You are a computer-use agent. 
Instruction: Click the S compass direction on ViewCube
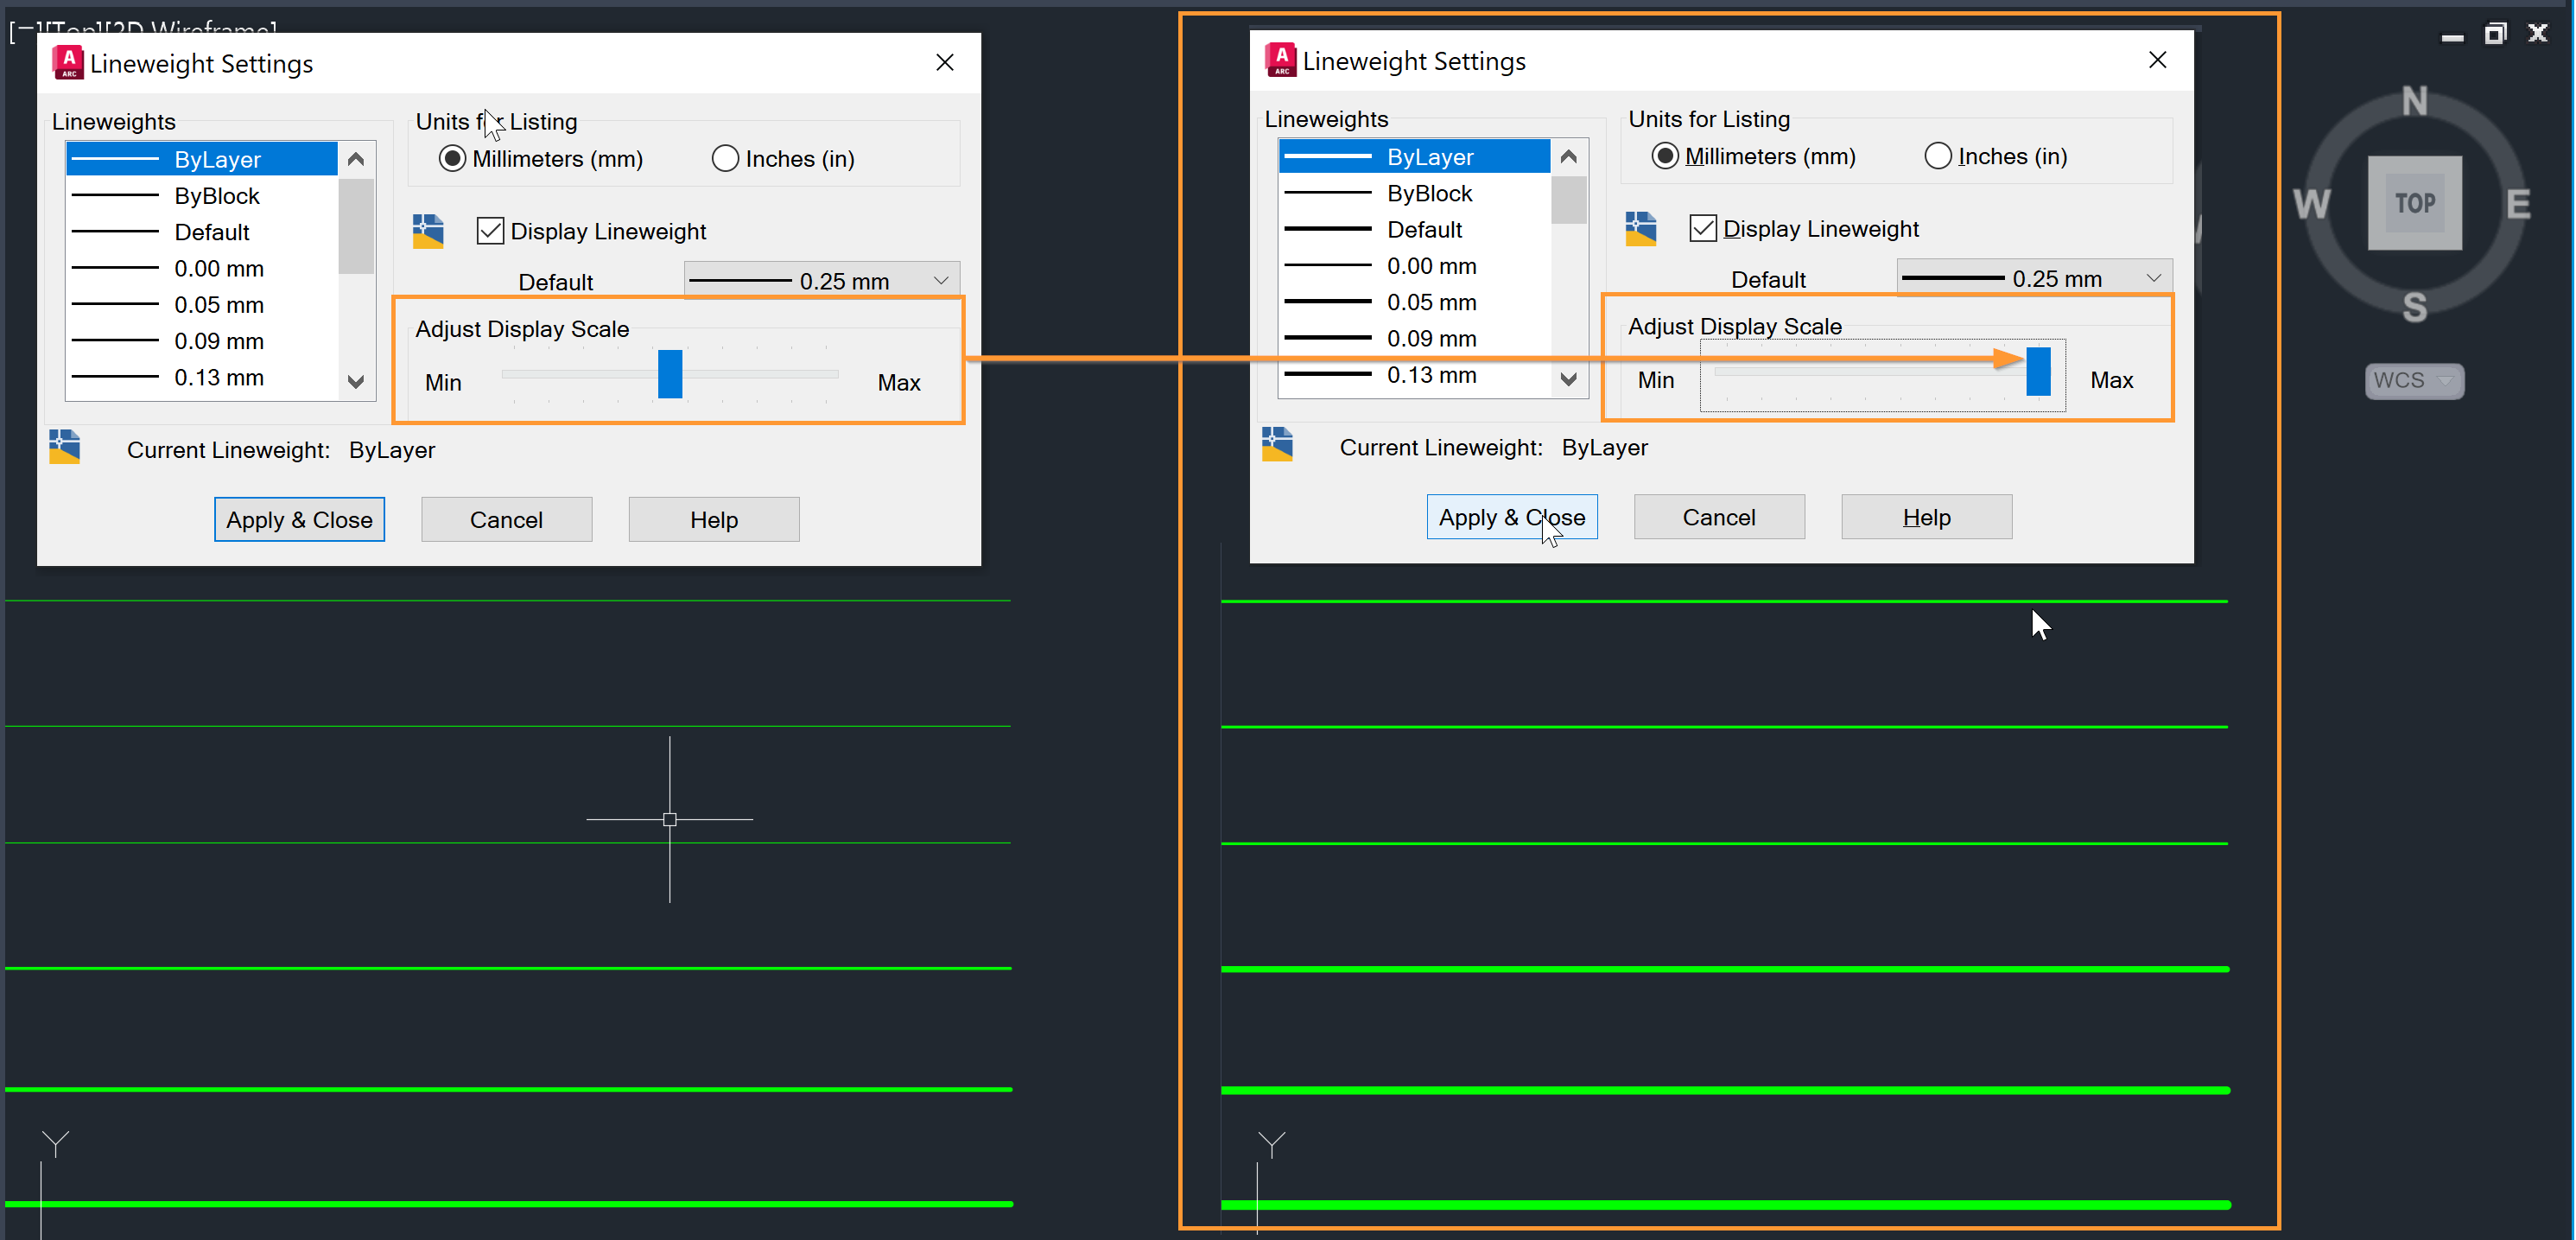(2414, 307)
